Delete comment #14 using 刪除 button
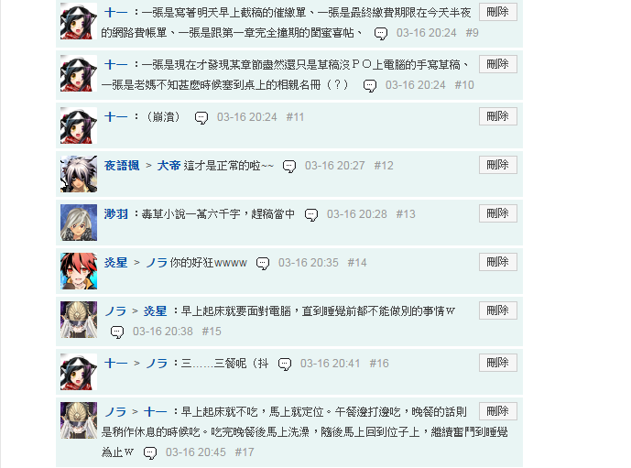This screenshot has width=631, height=468. [x=498, y=262]
